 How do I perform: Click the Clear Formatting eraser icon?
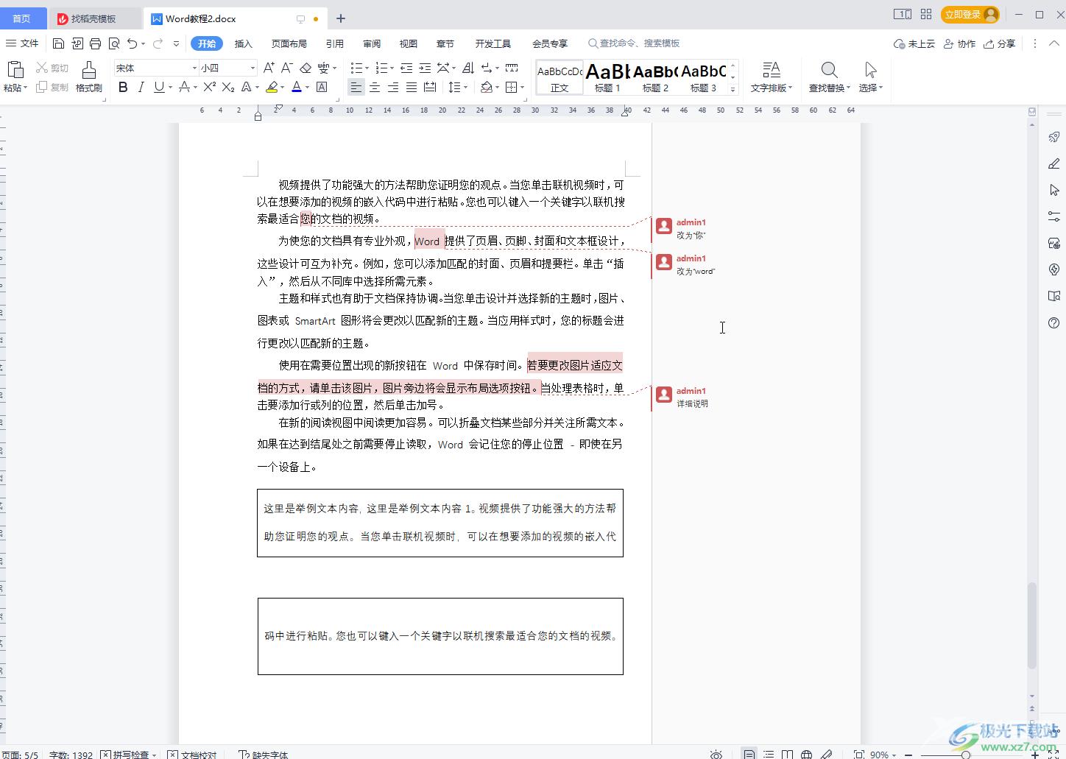[x=306, y=68]
